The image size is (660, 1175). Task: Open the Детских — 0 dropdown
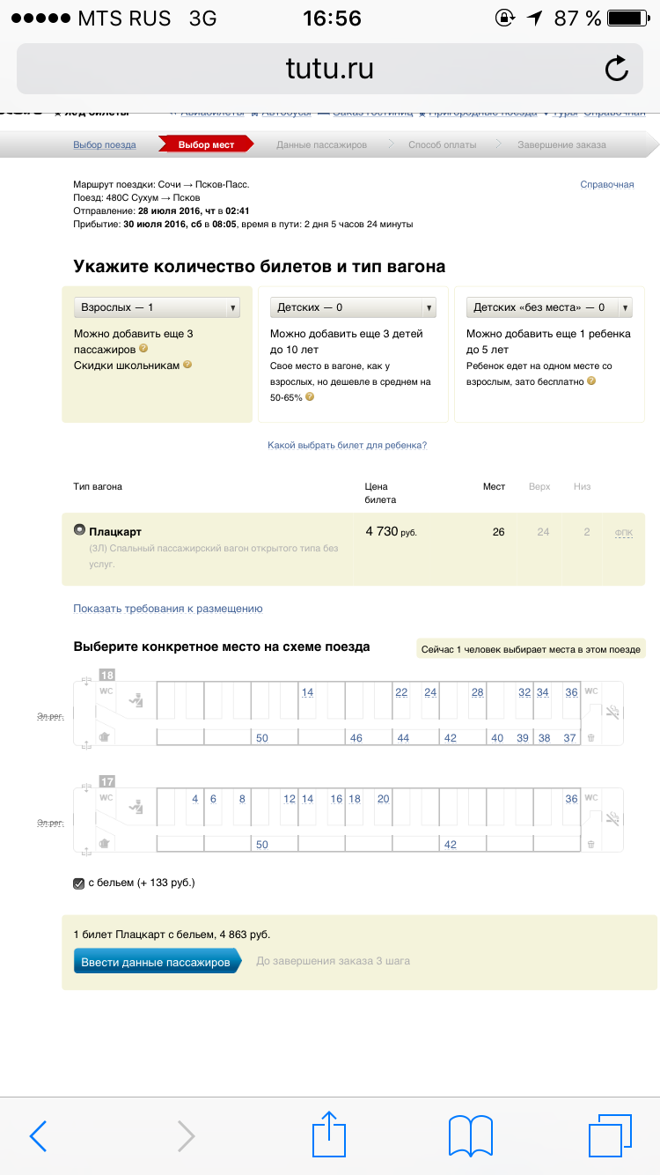coord(353,307)
